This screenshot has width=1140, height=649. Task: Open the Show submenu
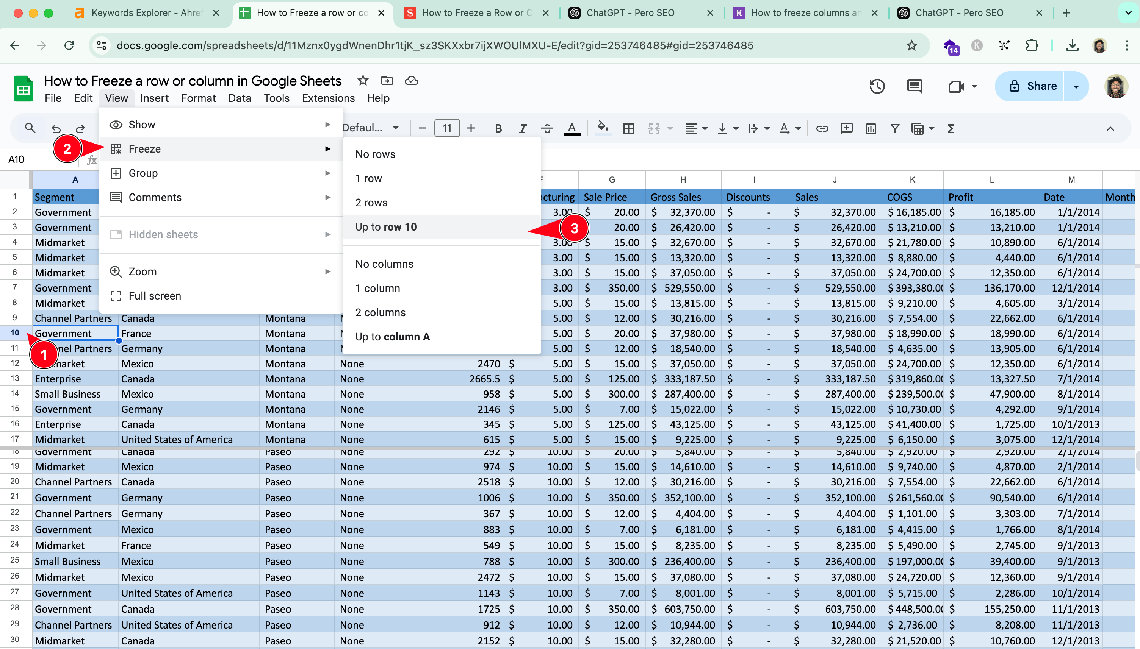pyautogui.click(x=221, y=125)
